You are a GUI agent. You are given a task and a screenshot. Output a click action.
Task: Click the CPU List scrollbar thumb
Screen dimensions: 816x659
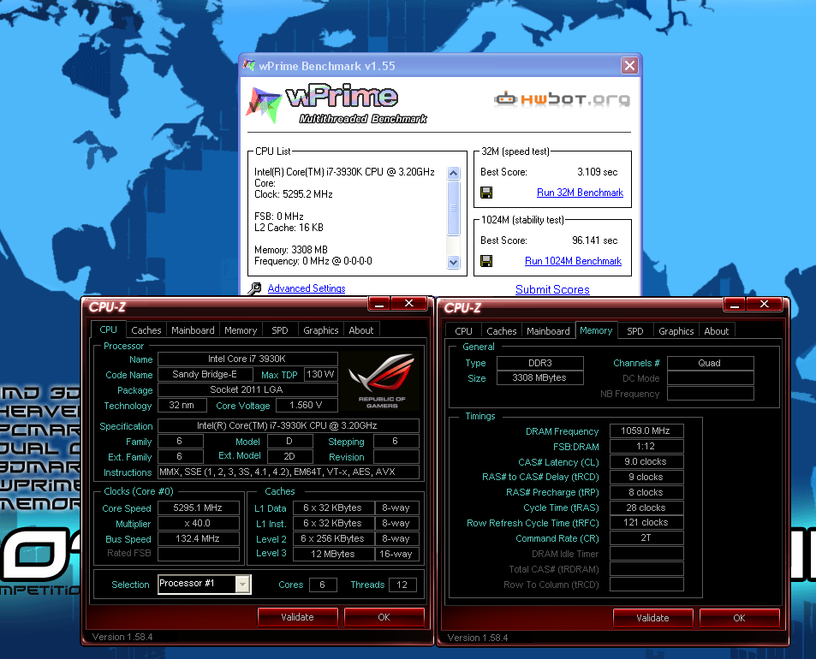453,208
